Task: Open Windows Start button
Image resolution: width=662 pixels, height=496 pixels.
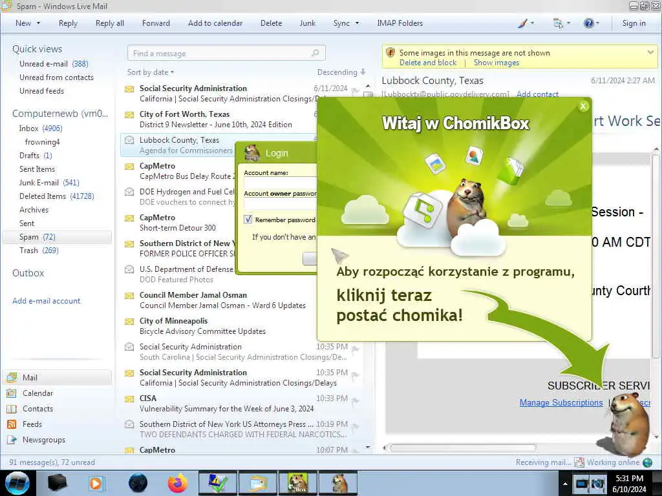Action: tap(17, 483)
